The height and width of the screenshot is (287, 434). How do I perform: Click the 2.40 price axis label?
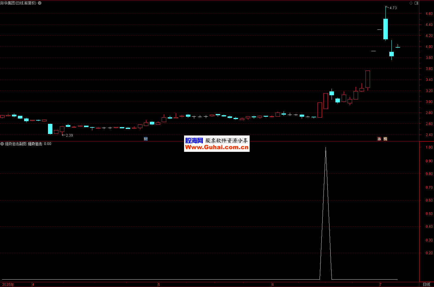point(429,135)
